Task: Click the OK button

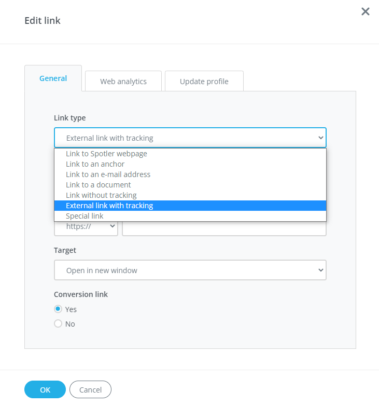Action: (45, 389)
